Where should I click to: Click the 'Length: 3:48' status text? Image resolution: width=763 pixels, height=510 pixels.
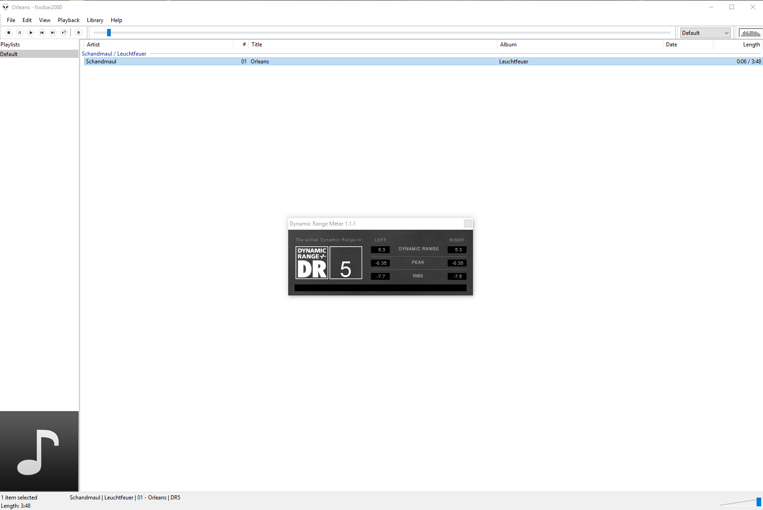tap(16, 506)
